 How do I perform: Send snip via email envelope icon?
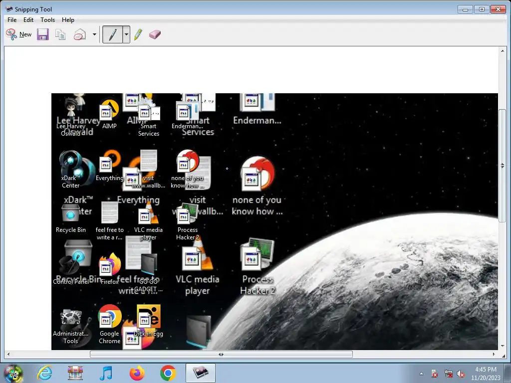pyautogui.click(x=79, y=34)
